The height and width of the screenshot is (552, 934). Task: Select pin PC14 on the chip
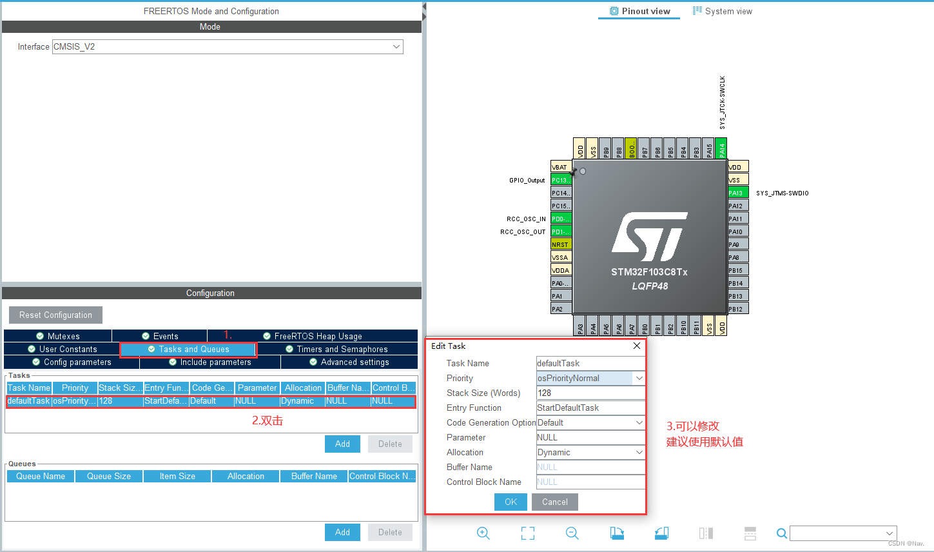[561, 193]
